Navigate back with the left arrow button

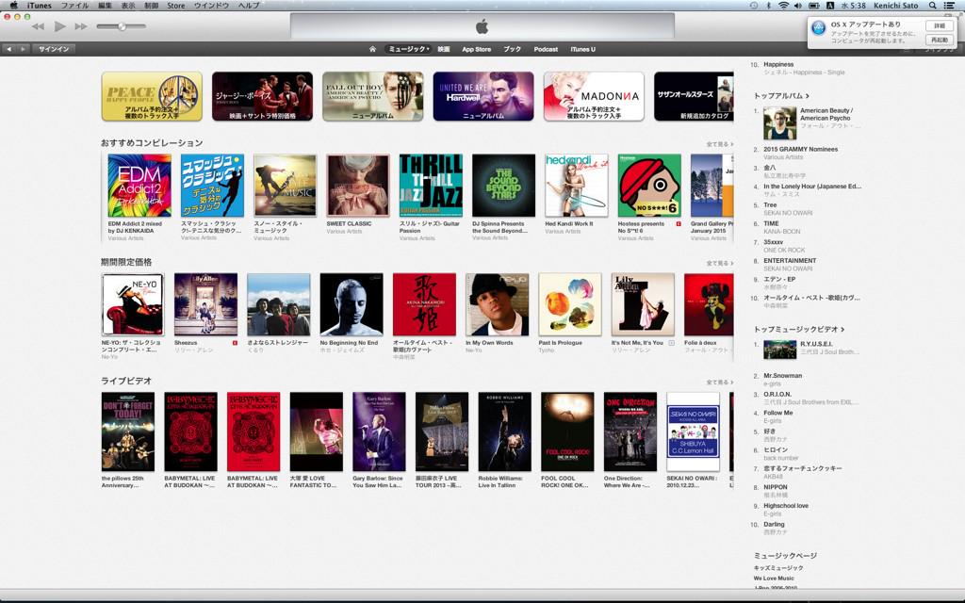(9, 49)
